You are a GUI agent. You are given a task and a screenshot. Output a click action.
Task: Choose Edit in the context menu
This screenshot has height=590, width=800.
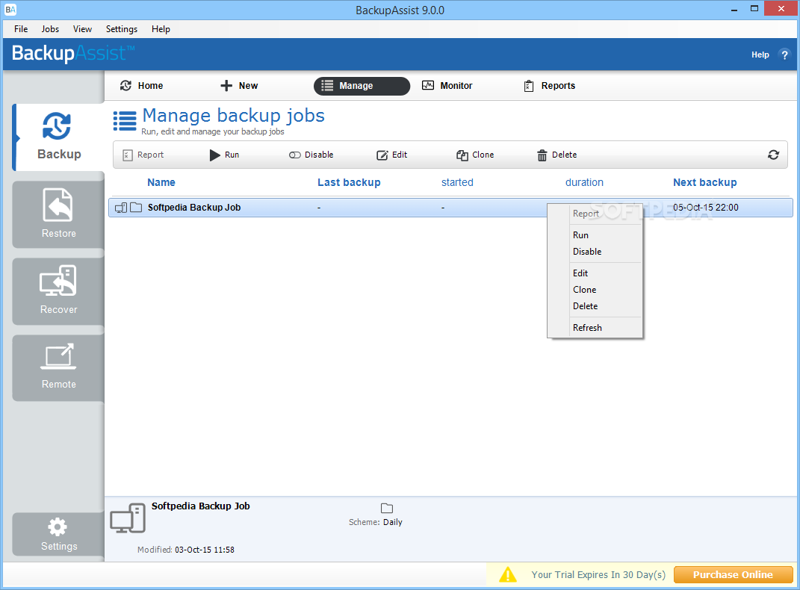pos(595,273)
